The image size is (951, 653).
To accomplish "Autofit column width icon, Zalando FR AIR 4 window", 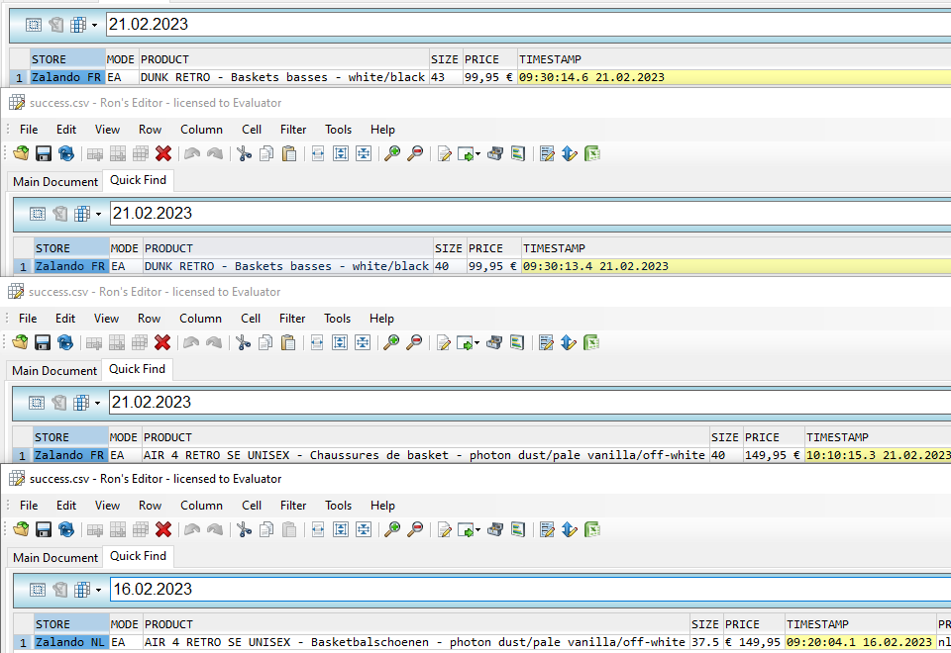I will point(317,343).
